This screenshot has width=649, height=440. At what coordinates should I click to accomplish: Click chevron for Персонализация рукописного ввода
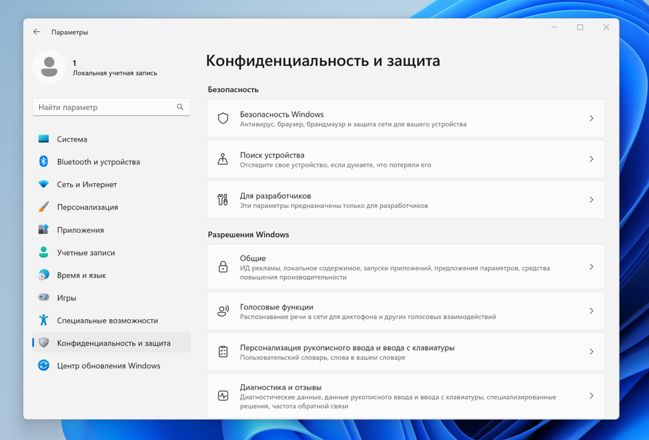pyautogui.click(x=591, y=351)
